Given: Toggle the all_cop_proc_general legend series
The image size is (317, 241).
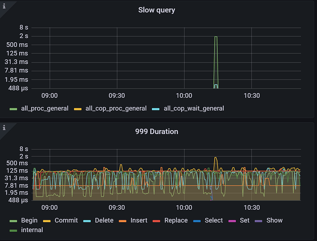Looking at the screenshot, I should pyautogui.click(x=116, y=108).
